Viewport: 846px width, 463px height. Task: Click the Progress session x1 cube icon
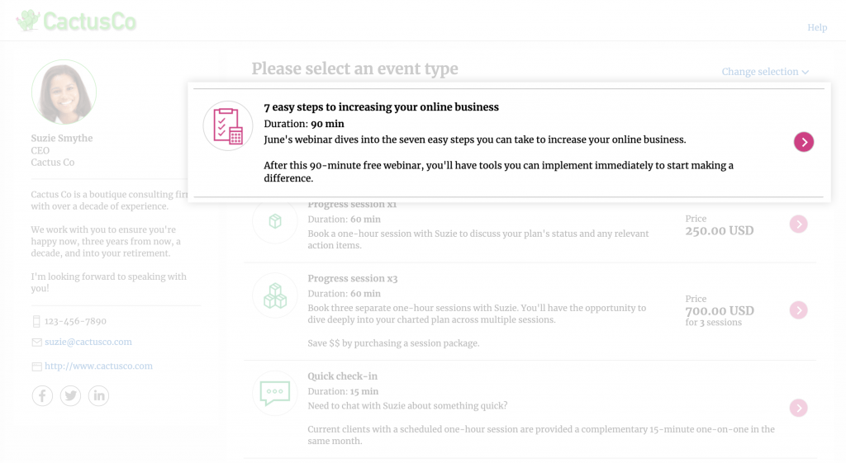pos(275,221)
